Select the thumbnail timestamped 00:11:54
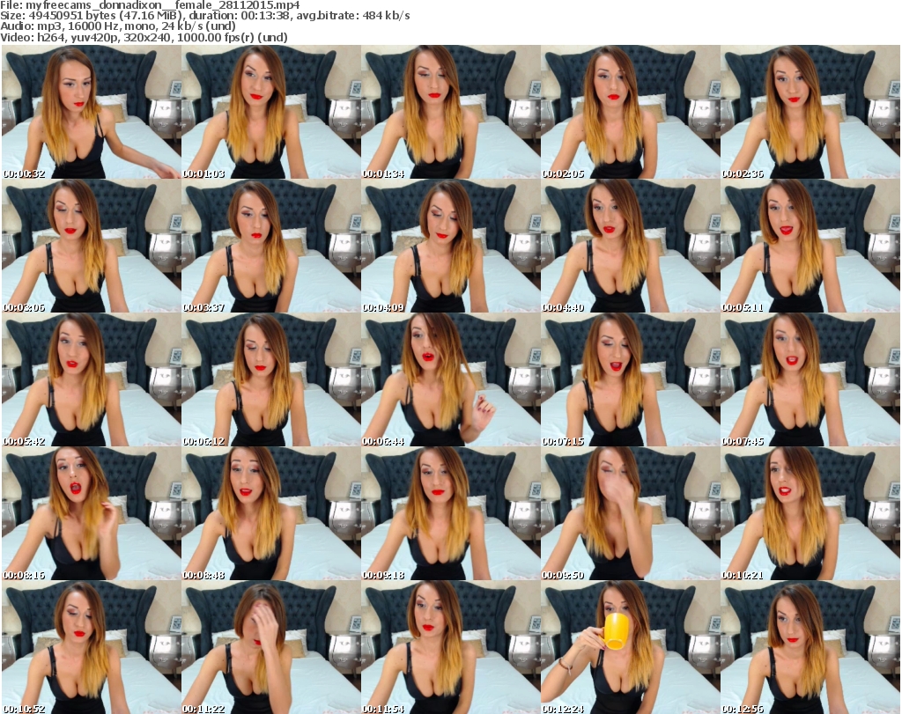The width and height of the screenshot is (902, 714). tap(450, 647)
